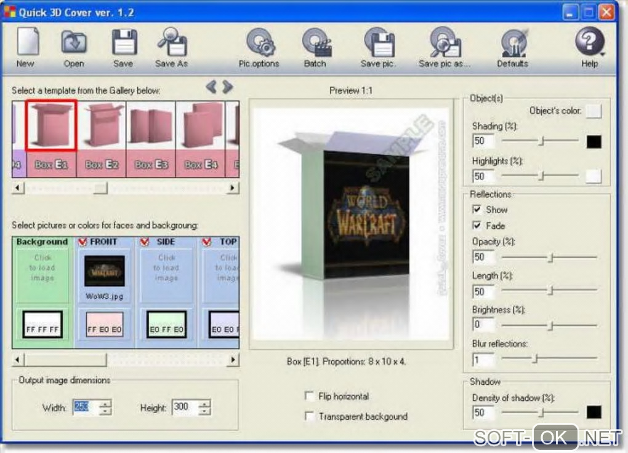Click the Brightness (%) slider

(549, 326)
